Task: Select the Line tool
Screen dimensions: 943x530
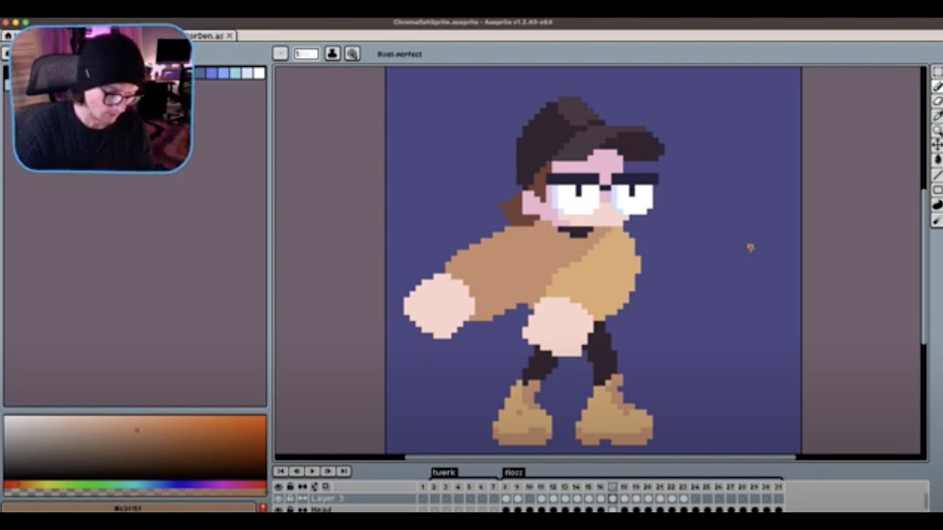Action: pyautogui.click(x=937, y=174)
